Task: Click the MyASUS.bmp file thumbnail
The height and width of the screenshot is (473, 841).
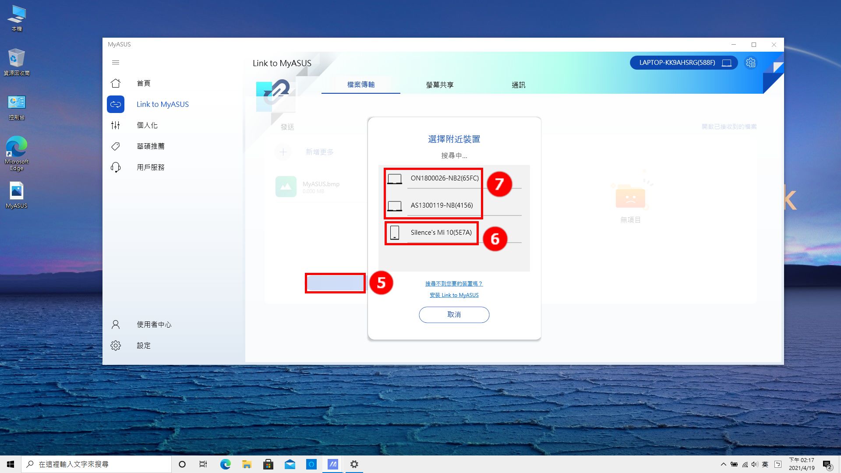Action: tap(286, 187)
